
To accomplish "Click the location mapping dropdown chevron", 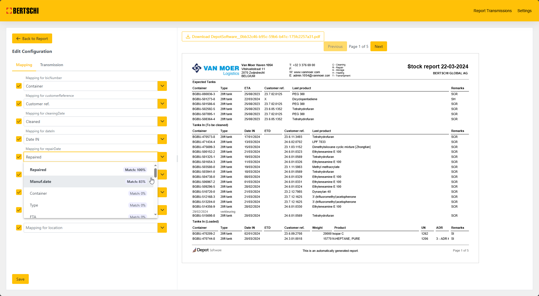I will [x=162, y=228].
